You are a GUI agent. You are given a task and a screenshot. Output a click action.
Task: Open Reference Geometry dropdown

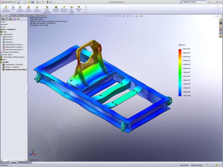(64, 8)
